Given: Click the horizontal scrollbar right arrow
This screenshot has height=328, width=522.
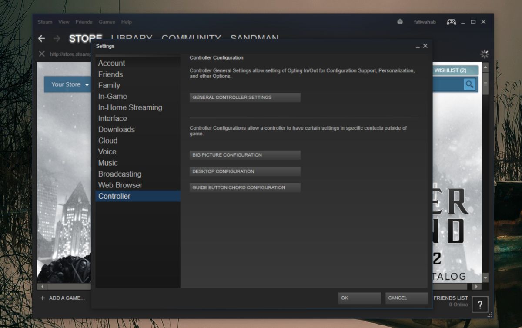Looking at the screenshot, I should (x=476, y=287).
